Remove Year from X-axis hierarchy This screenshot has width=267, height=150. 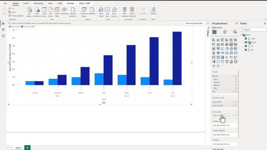pyautogui.click(x=236, y=79)
